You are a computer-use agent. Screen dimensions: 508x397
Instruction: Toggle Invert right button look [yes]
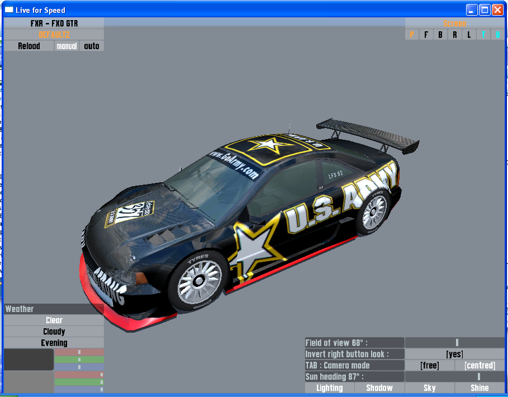(x=454, y=354)
